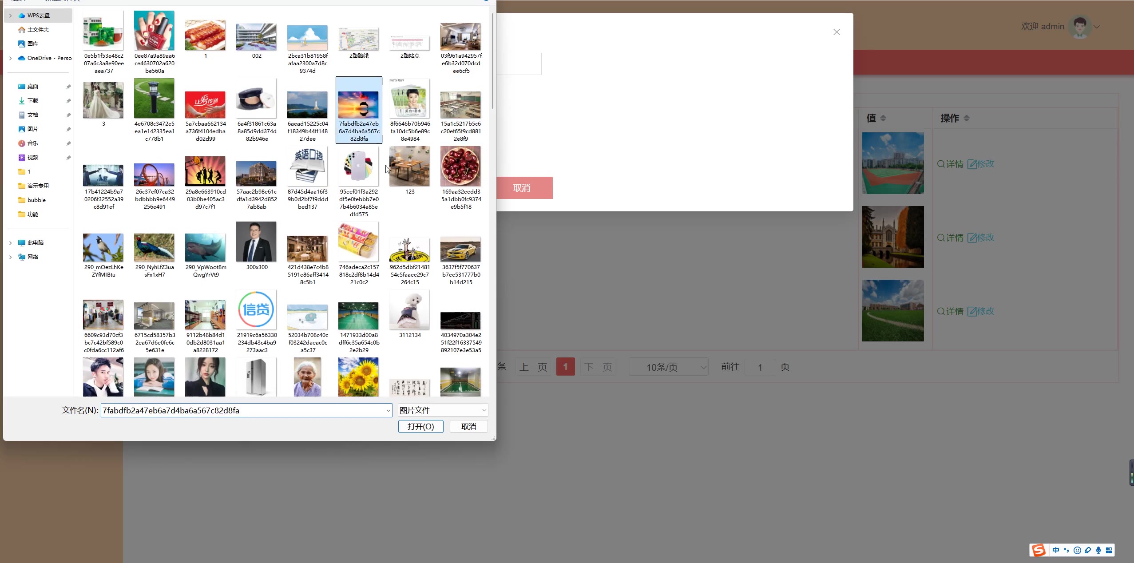Open the 音乐 music folder

(33, 143)
